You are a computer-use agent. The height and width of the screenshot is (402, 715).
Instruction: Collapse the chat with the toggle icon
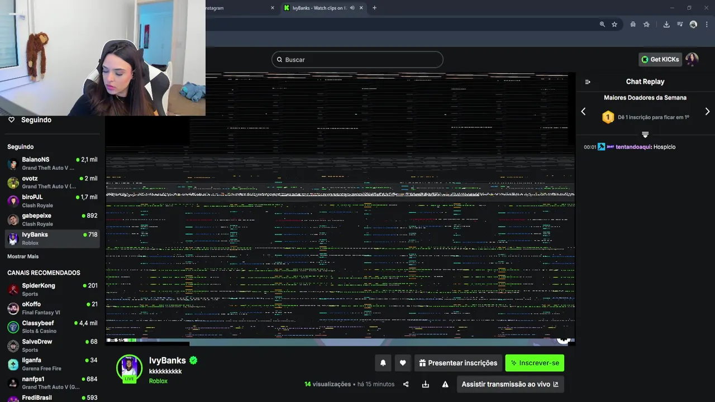coord(588,82)
